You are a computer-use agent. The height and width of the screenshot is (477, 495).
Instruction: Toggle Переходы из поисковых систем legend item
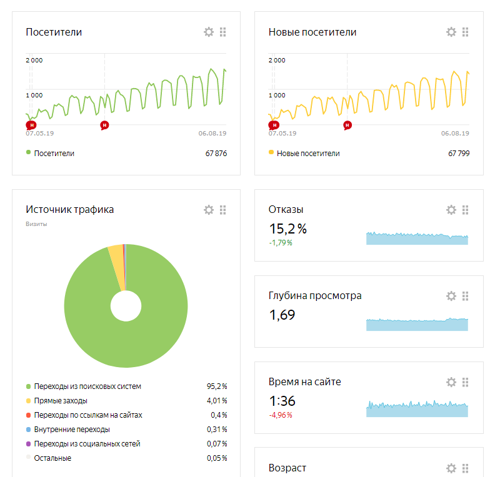click(87, 386)
